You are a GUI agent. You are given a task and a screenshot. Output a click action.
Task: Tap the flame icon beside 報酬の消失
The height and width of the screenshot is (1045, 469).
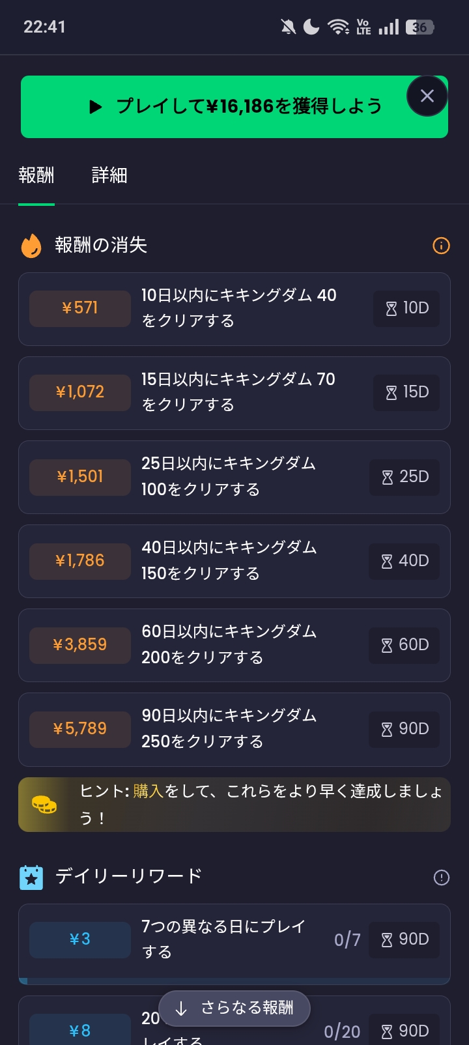(x=31, y=246)
